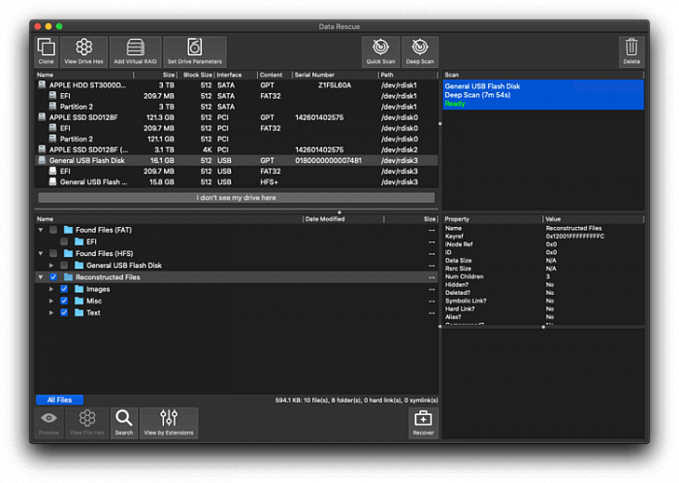Click the Num Children property row
Viewport: 679px width, 483px height.
[x=543, y=276]
